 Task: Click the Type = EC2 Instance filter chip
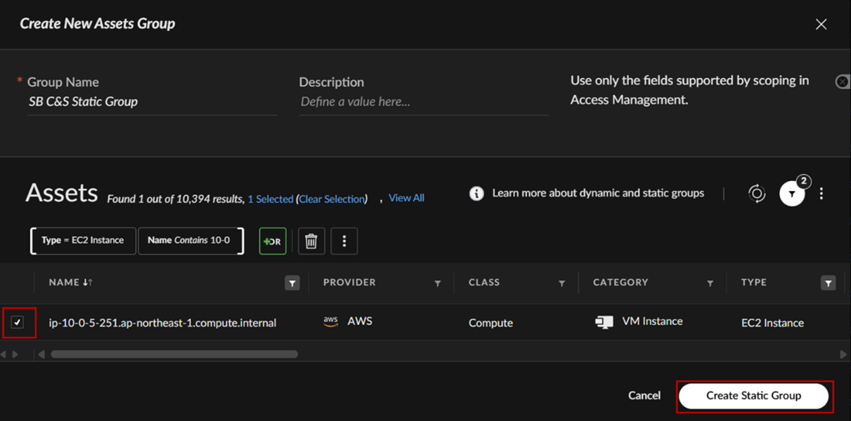pos(83,241)
